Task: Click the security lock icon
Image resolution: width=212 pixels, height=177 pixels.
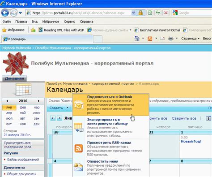Action: coord(140,13)
